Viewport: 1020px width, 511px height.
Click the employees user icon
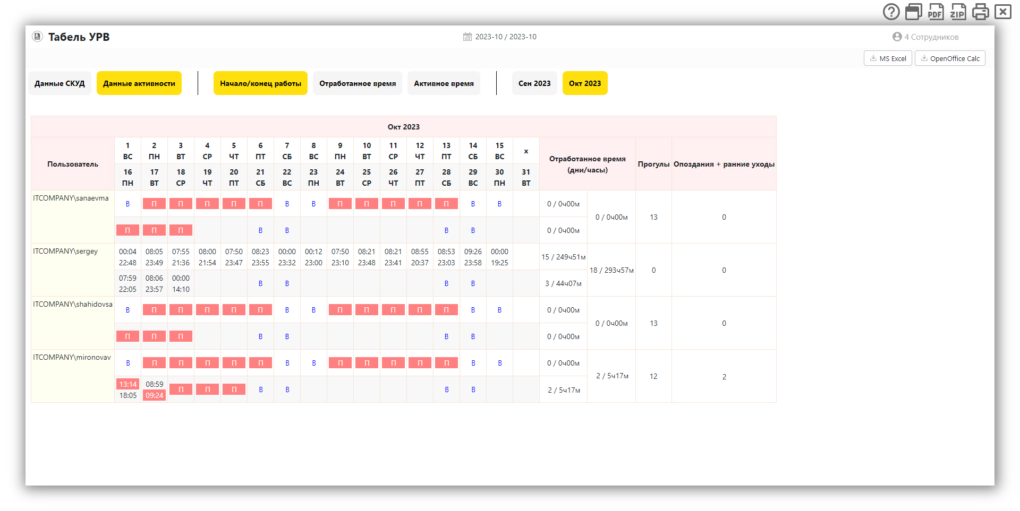(x=897, y=37)
